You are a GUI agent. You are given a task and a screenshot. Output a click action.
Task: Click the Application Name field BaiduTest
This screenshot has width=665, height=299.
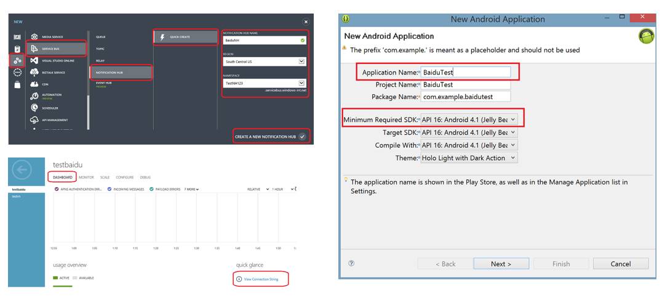[x=466, y=72]
